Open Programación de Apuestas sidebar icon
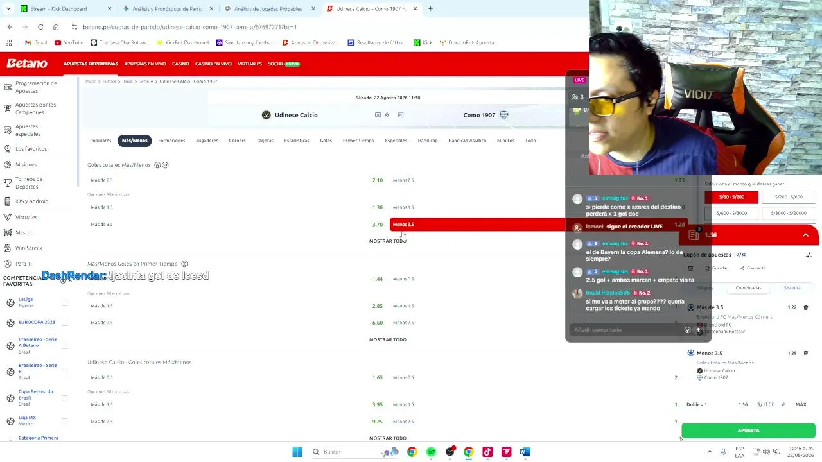Image resolution: width=822 pixels, height=462 pixels. 8,87
